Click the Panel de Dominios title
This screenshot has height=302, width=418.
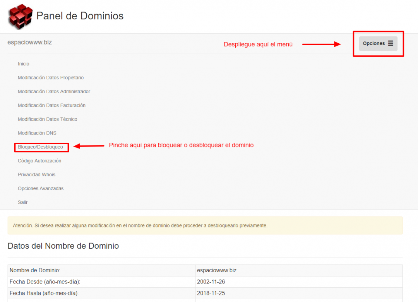coord(80,16)
